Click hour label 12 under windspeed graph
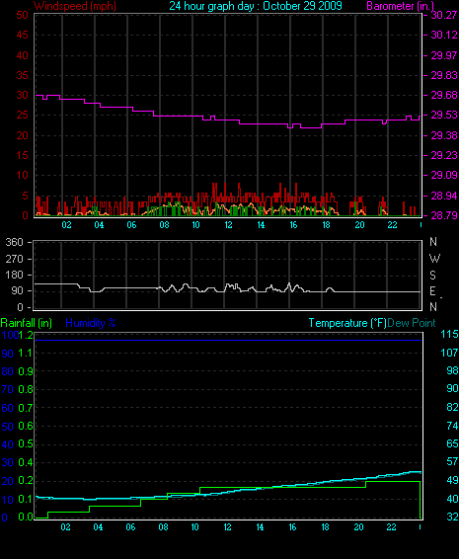This screenshot has height=559, width=459. (228, 225)
